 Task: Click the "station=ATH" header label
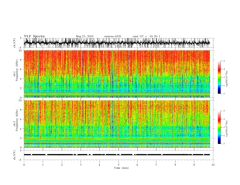[112, 36]
